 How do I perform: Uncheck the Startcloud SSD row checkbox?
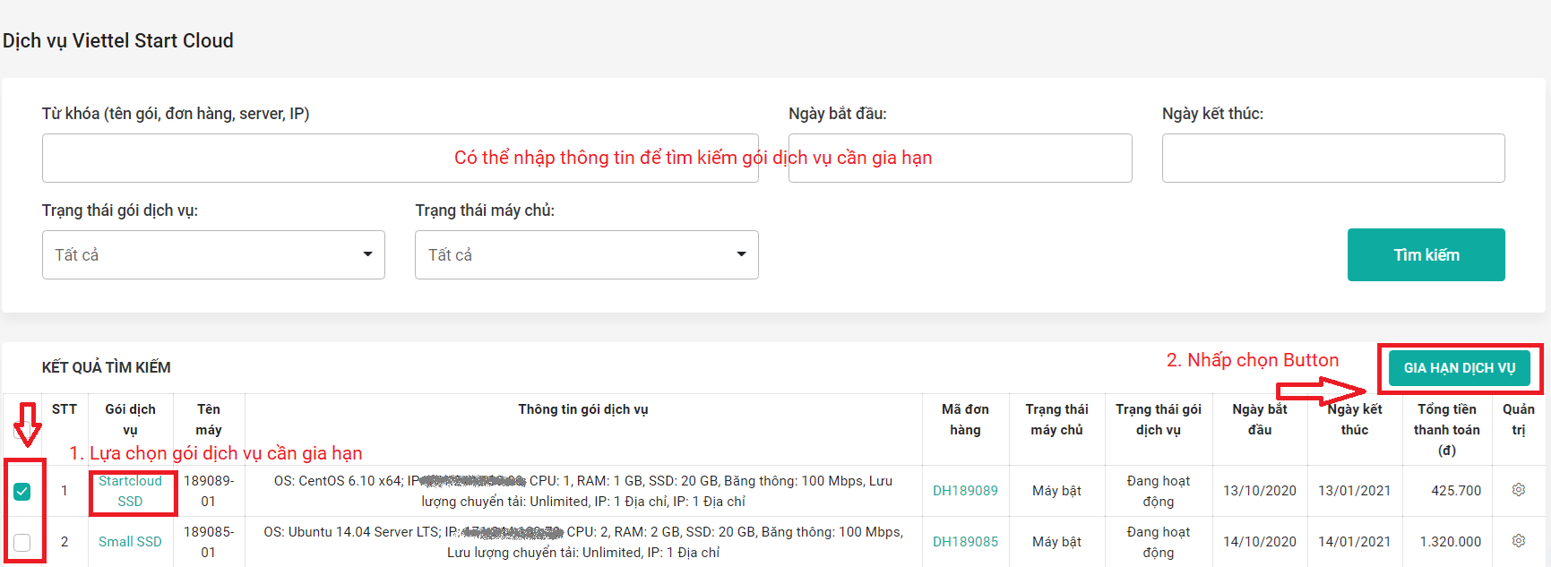pyautogui.click(x=22, y=491)
